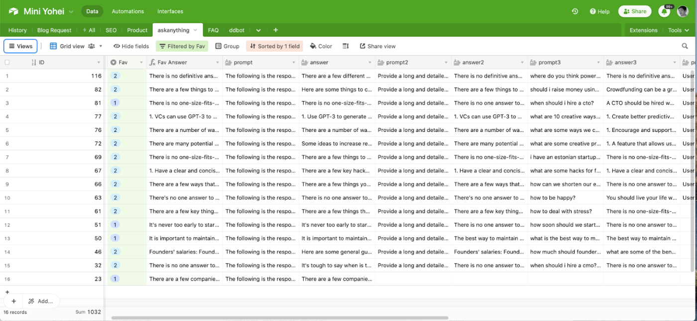697x321 pixels.
Task: Toggle the select all rows checkbox
Action: coord(7,62)
